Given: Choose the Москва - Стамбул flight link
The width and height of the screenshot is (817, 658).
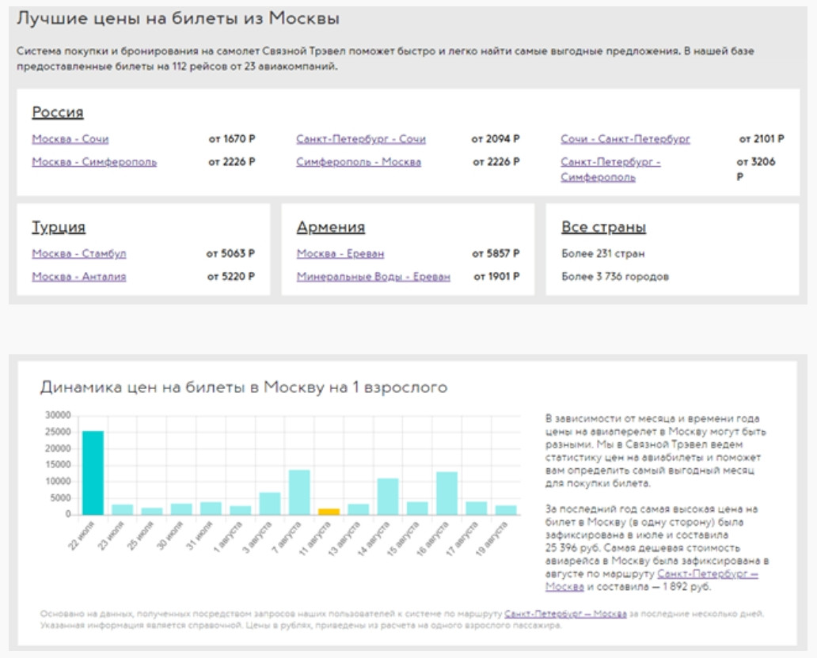Looking at the screenshot, I should pyautogui.click(x=79, y=254).
